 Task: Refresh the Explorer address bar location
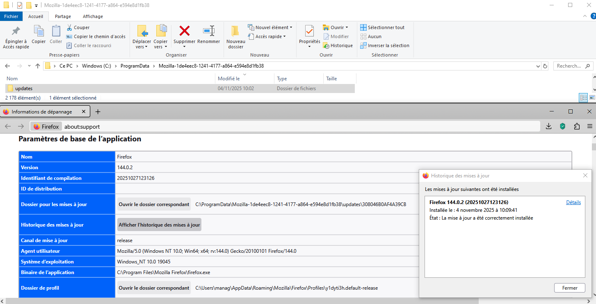click(x=545, y=66)
